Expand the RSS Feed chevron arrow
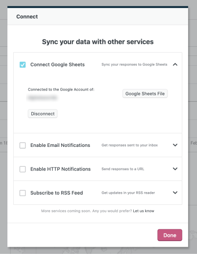Viewport: 197px width, 254px height. [x=175, y=193]
